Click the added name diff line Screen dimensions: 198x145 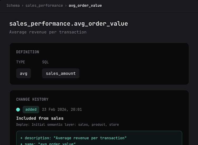coord(48,144)
